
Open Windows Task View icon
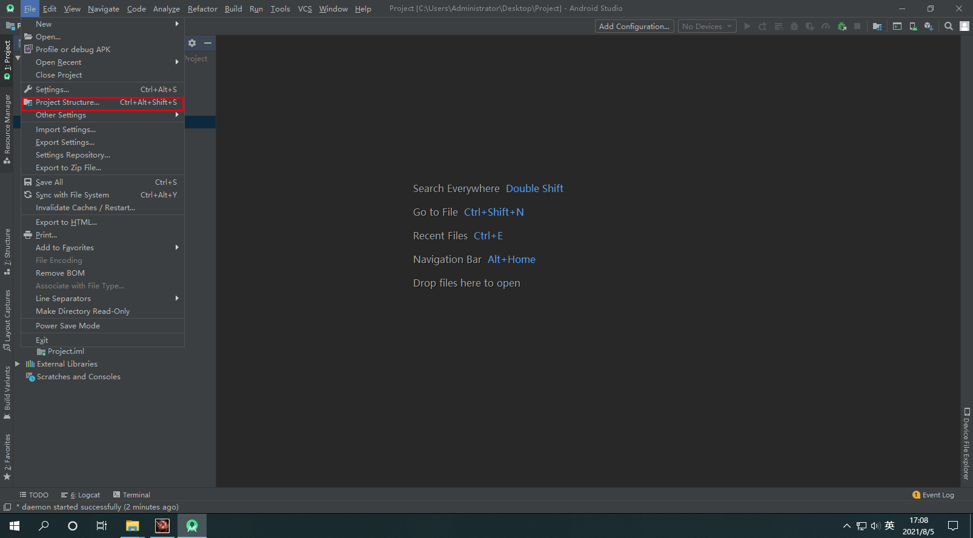[x=102, y=526]
